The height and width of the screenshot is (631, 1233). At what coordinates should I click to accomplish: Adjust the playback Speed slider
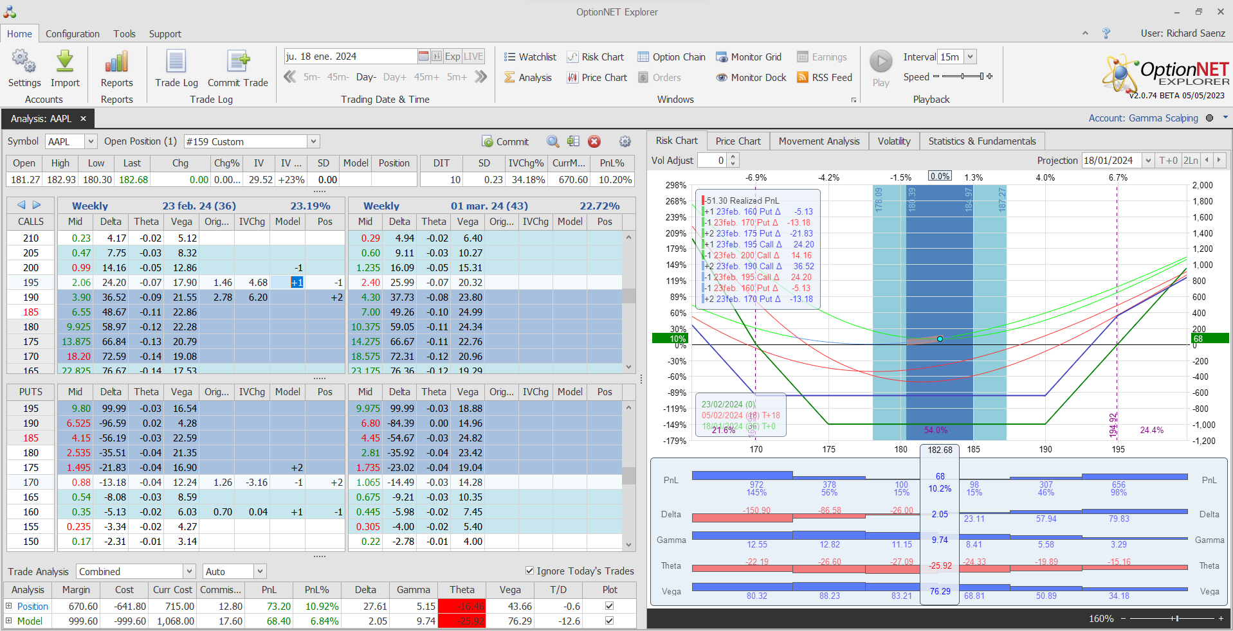pos(962,76)
